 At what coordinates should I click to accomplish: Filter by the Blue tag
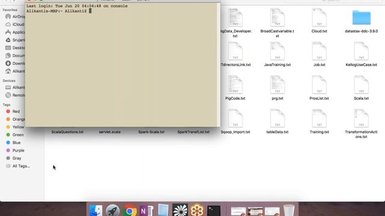[x=13, y=143]
